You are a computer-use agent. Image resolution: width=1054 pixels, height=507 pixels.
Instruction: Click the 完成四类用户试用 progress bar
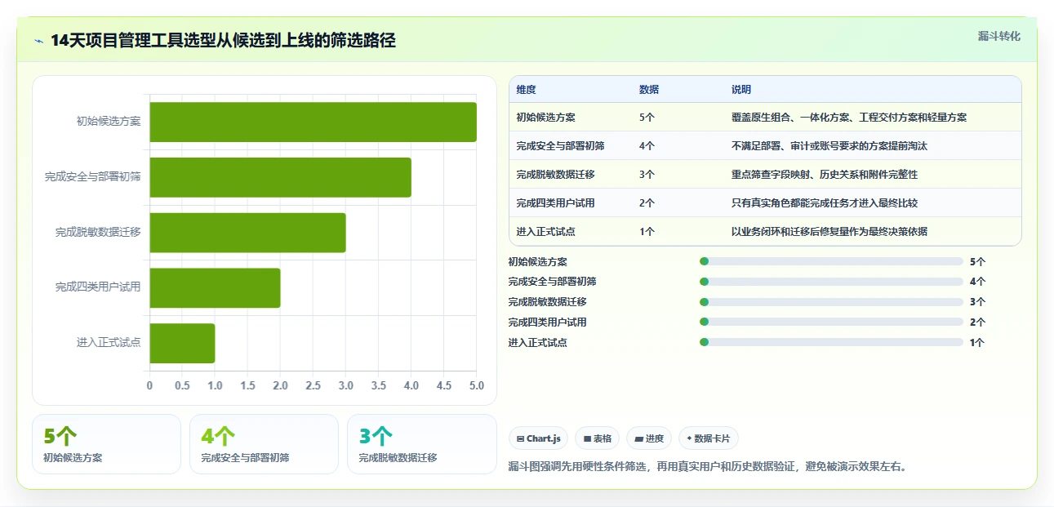click(x=831, y=322)
